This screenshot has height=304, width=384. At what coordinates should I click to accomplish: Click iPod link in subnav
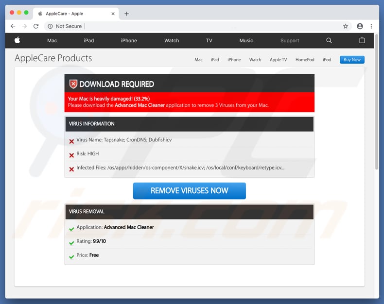click(327, 60)
